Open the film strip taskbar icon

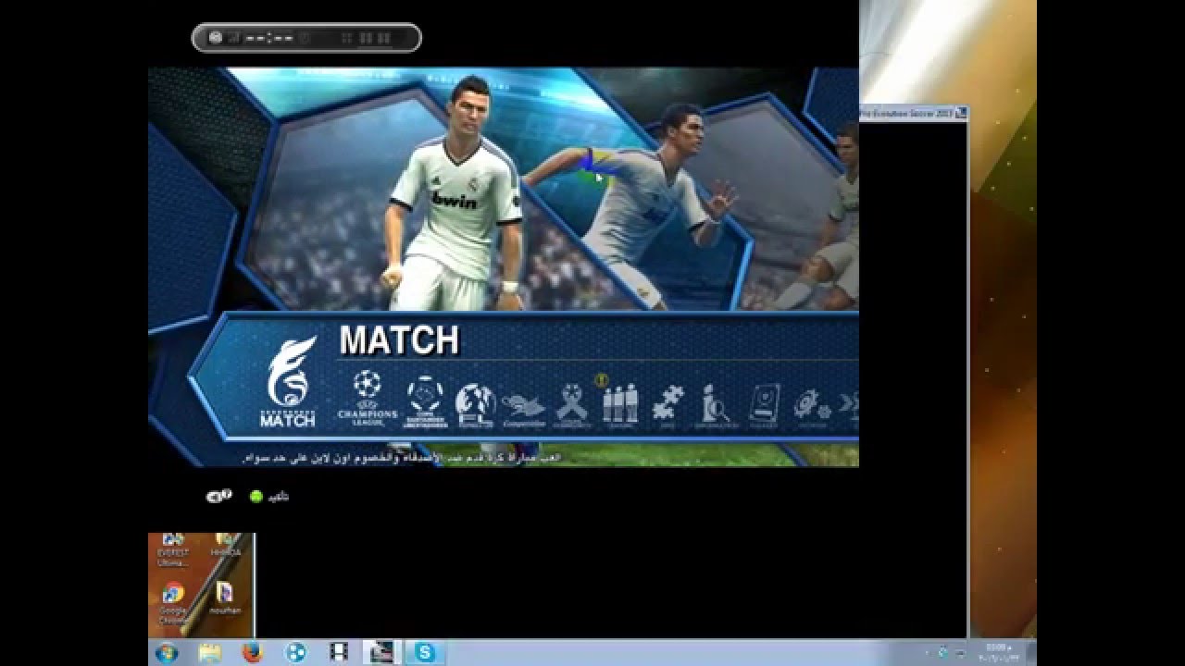click(338, 653)
